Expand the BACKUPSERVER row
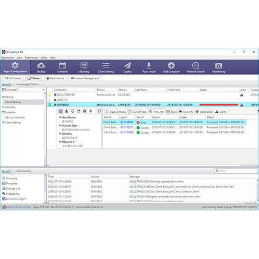Image resolution: width=259 pixels, height=259 pixels. [55, 94]
